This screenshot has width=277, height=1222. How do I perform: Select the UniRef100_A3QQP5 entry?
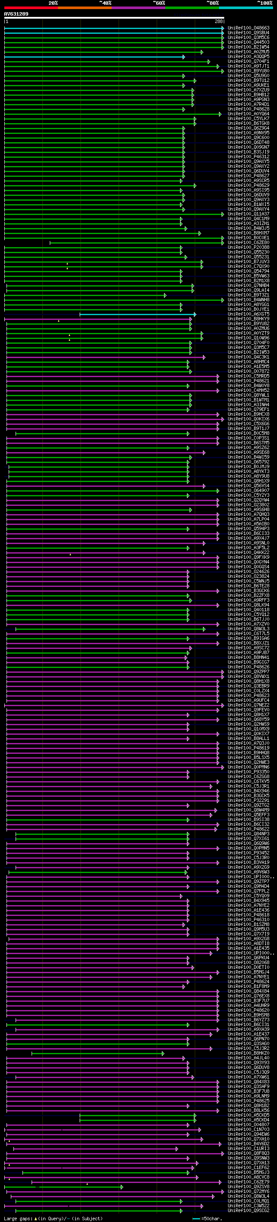(248, 56)
